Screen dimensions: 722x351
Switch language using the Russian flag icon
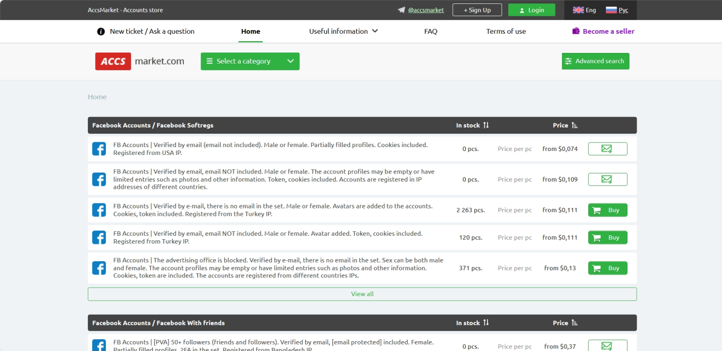pos(611,10)
